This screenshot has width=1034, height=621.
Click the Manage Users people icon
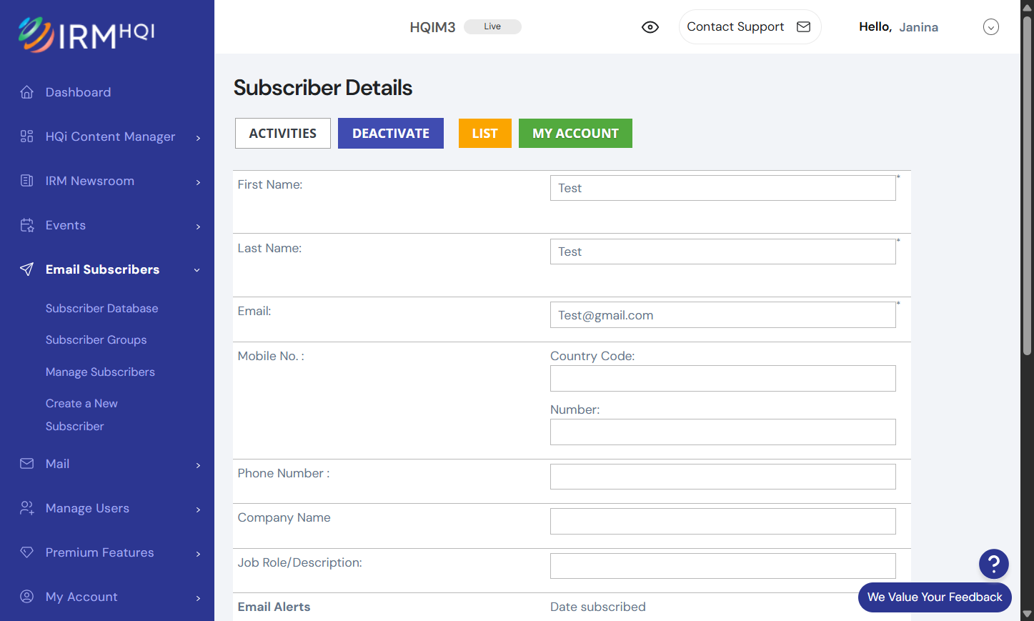27,508
